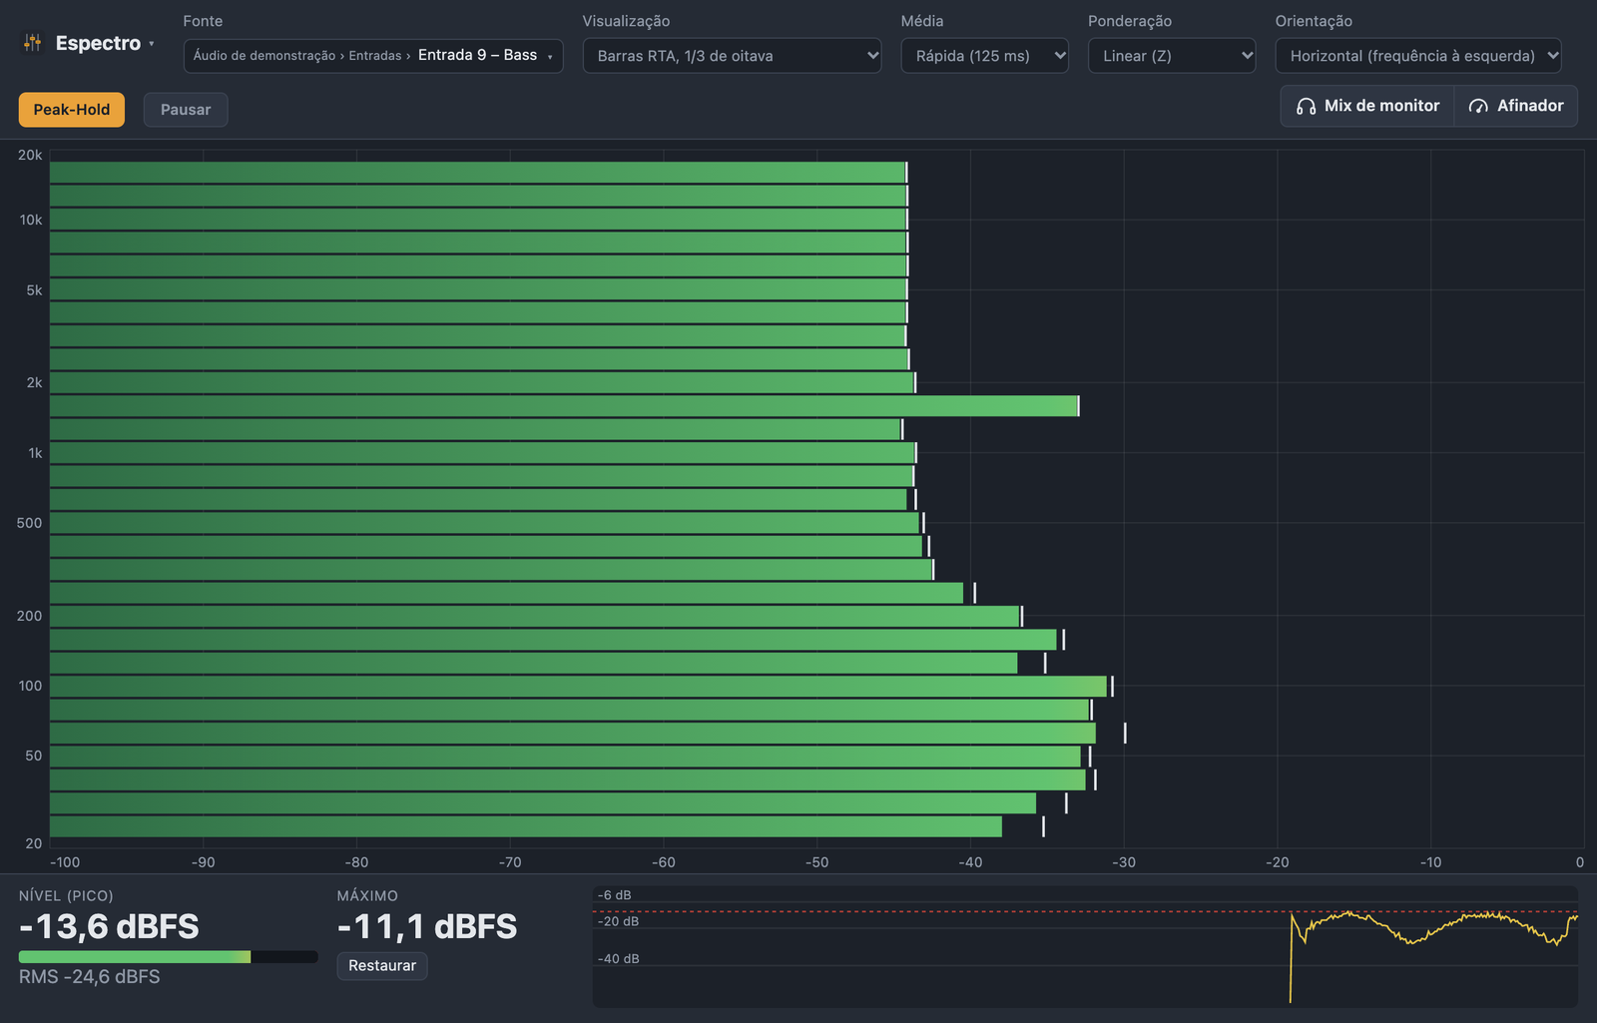Click the headphones icon for monitor mix
This screenshot has width=1597, height=1023.
(x=1306, y=106)
